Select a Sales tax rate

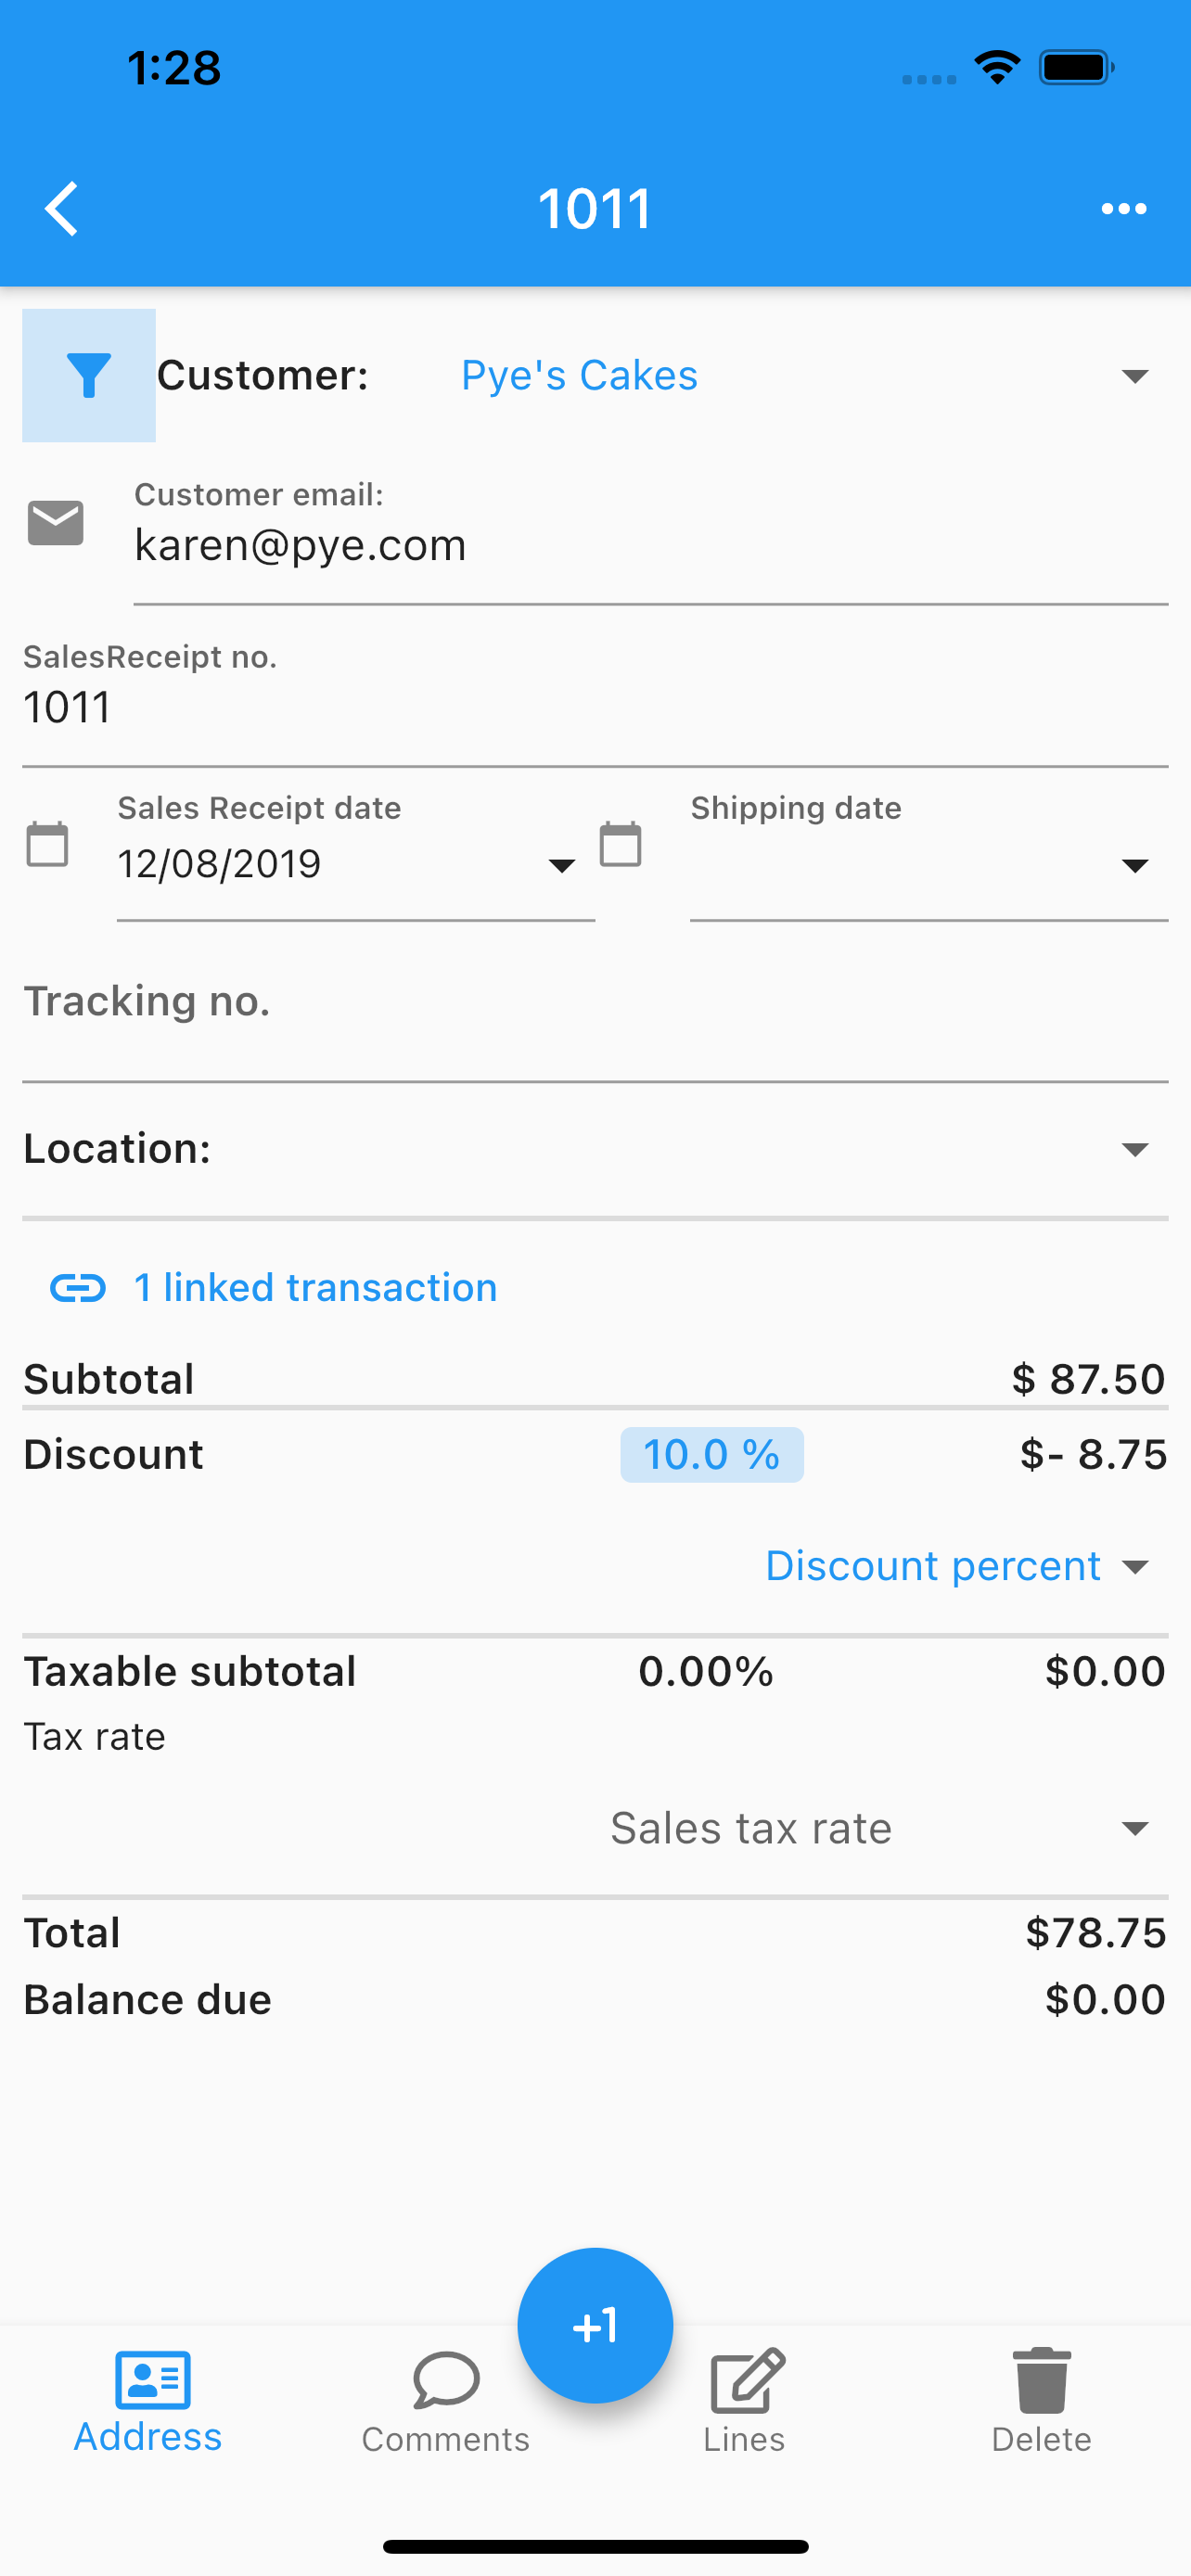880,1828
